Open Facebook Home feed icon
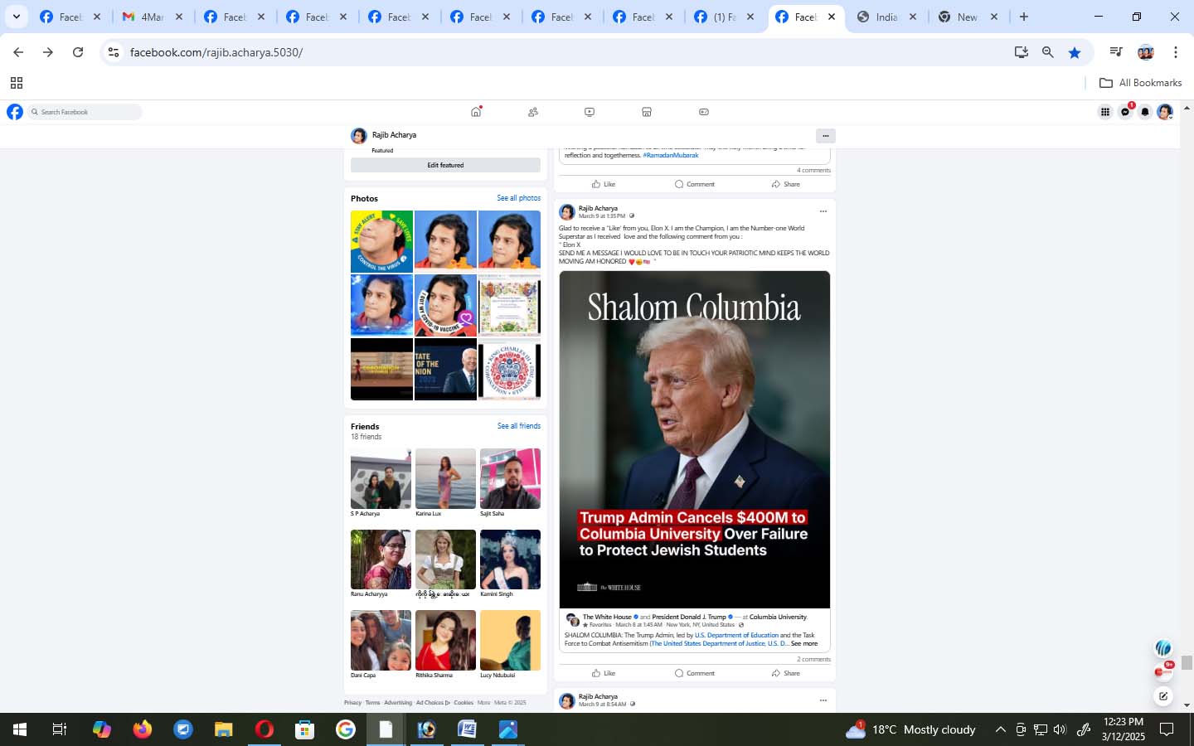Viewport: 1194px width, 746px height. 476,112
